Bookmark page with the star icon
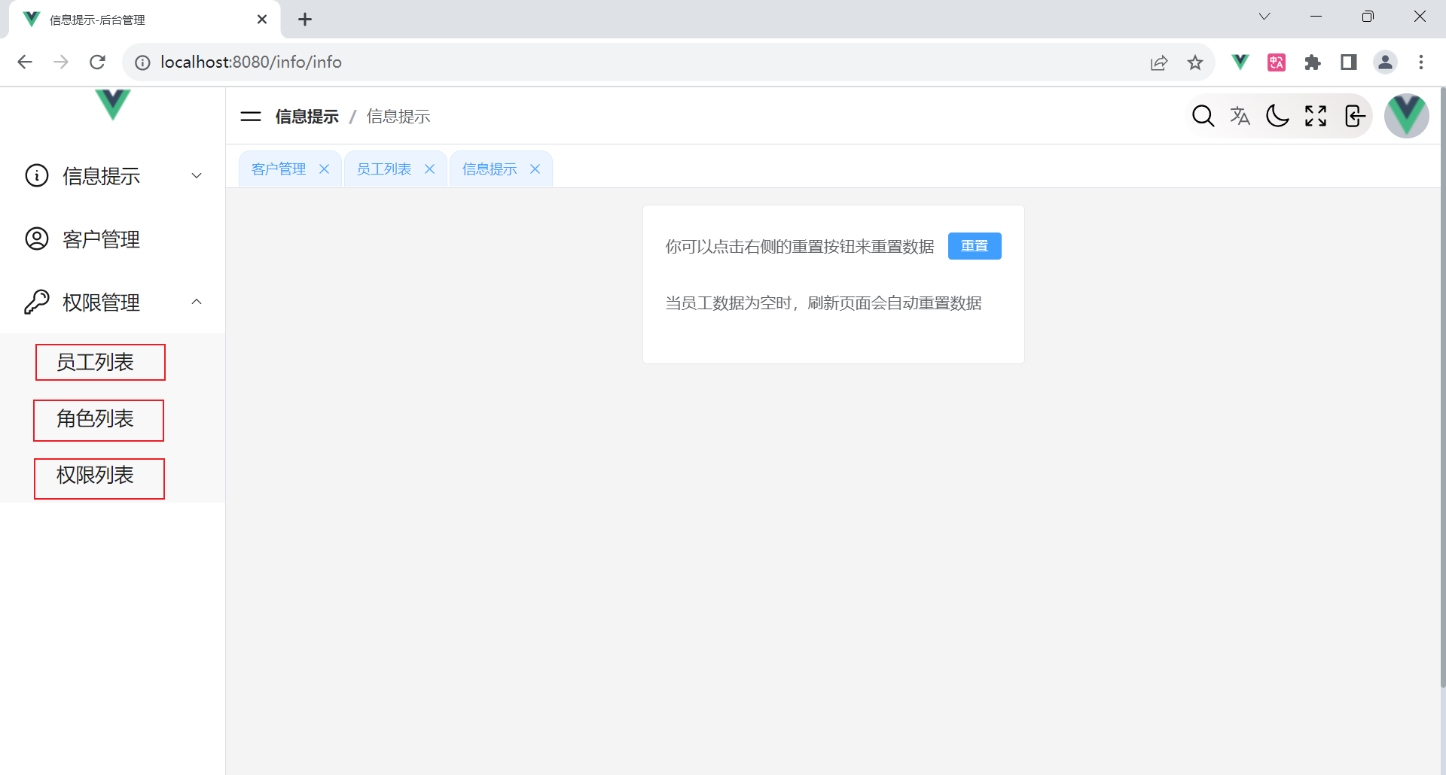1446x775 pixels. pyautogui.click(x=1195, y=62)
